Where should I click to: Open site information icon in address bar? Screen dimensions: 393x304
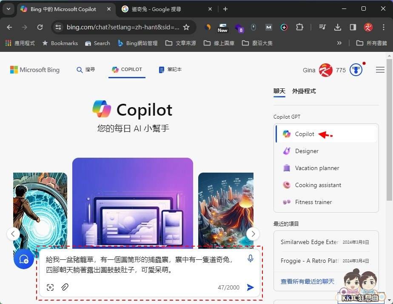coord(58,27)
